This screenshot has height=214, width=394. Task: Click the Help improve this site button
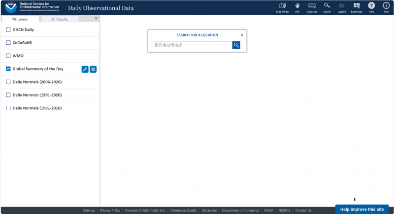tap(361, 209)
